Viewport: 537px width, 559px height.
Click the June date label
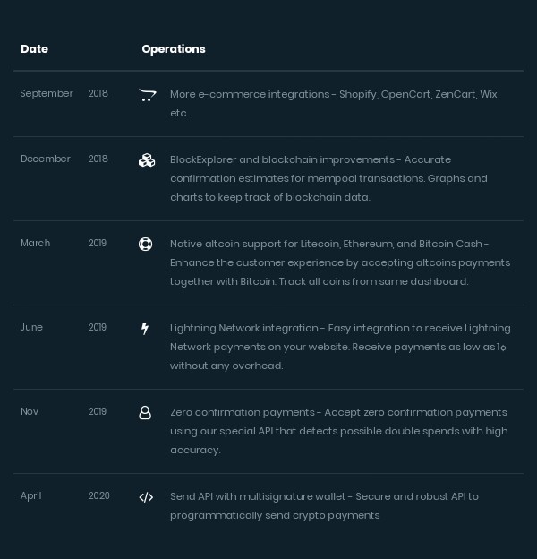(x=32, y=328)
